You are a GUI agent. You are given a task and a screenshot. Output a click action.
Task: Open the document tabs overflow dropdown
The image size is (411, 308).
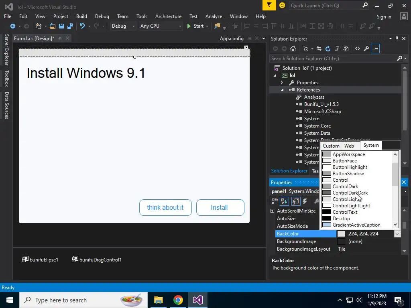coord(264,38)
